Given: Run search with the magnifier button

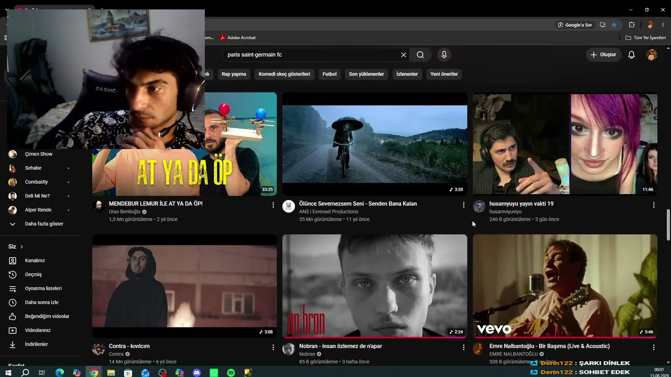Looking at the screenshot, I should pyautogui.click(x=420, y=54).
